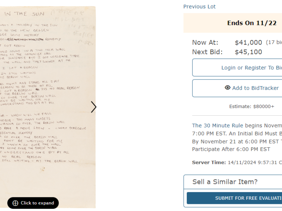Click the Server Time label
The width and height of the screenshot is (282, 211).
click(209, 162)
